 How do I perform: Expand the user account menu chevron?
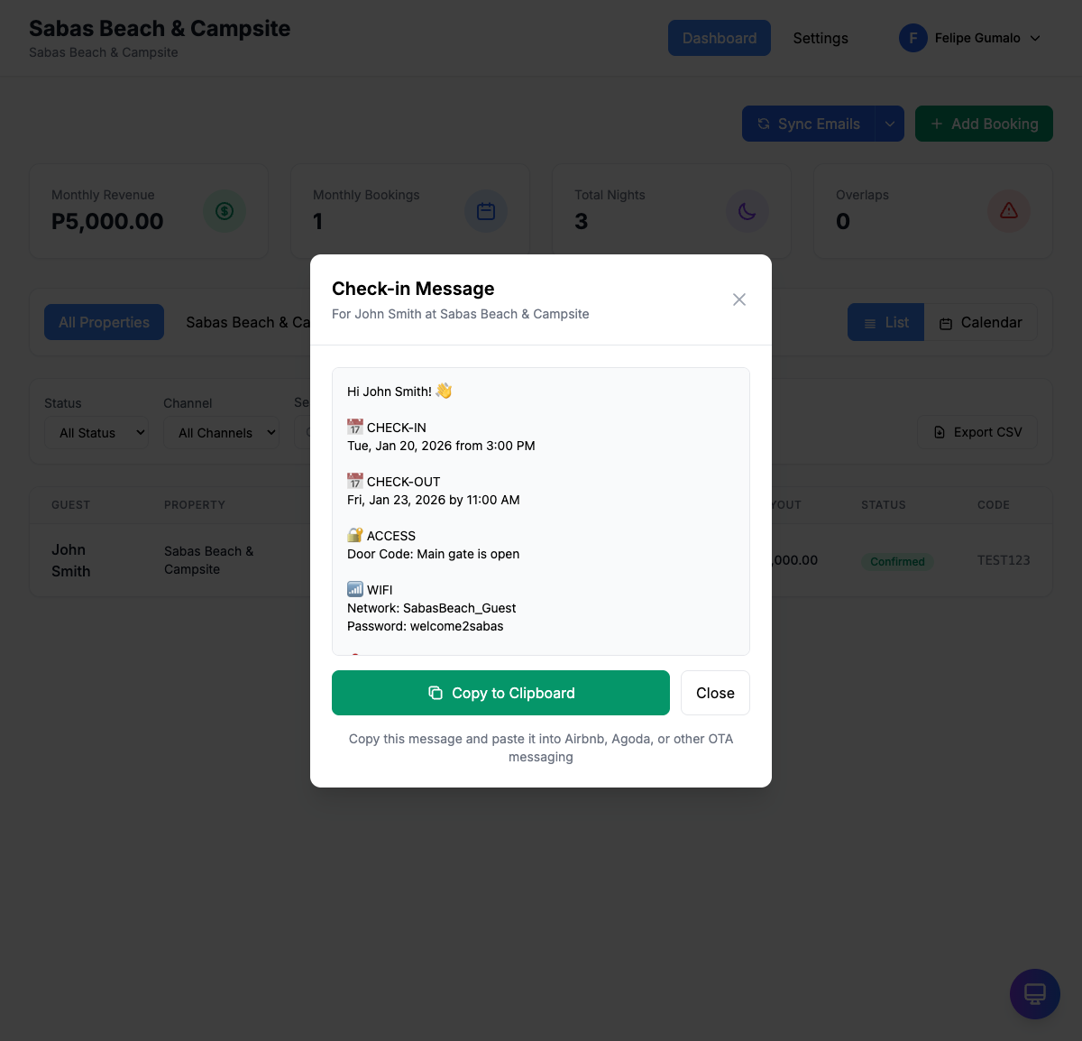[x=1035, y=38]
